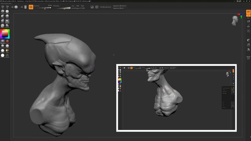Apply the highlighted gray MatCap material
Screen dimensions: 251x141
(x=3, y=42)
